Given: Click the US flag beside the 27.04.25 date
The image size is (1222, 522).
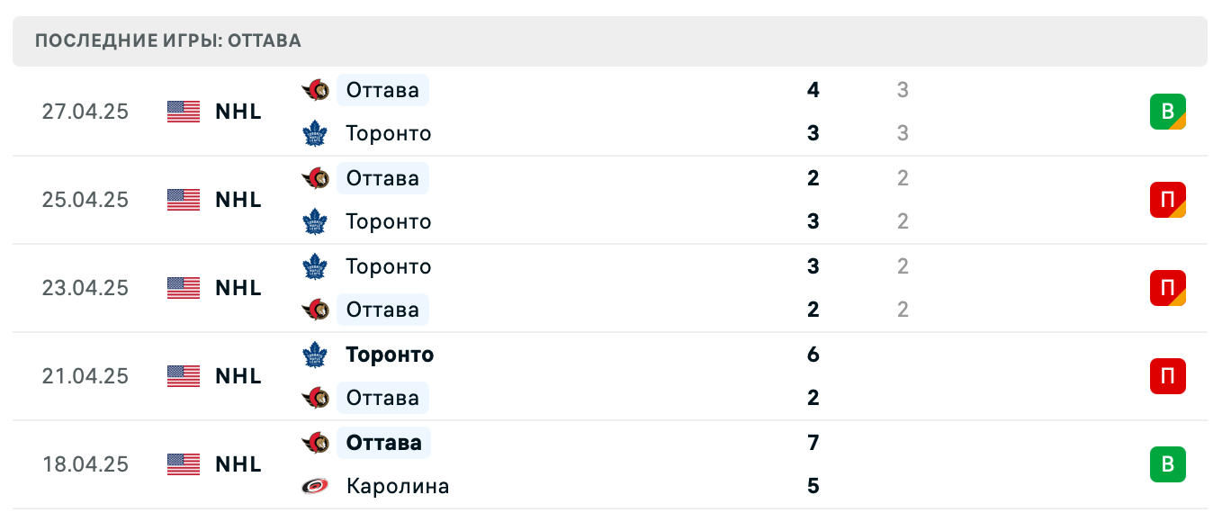Looking at the screenshot, I should click(183, 111).
